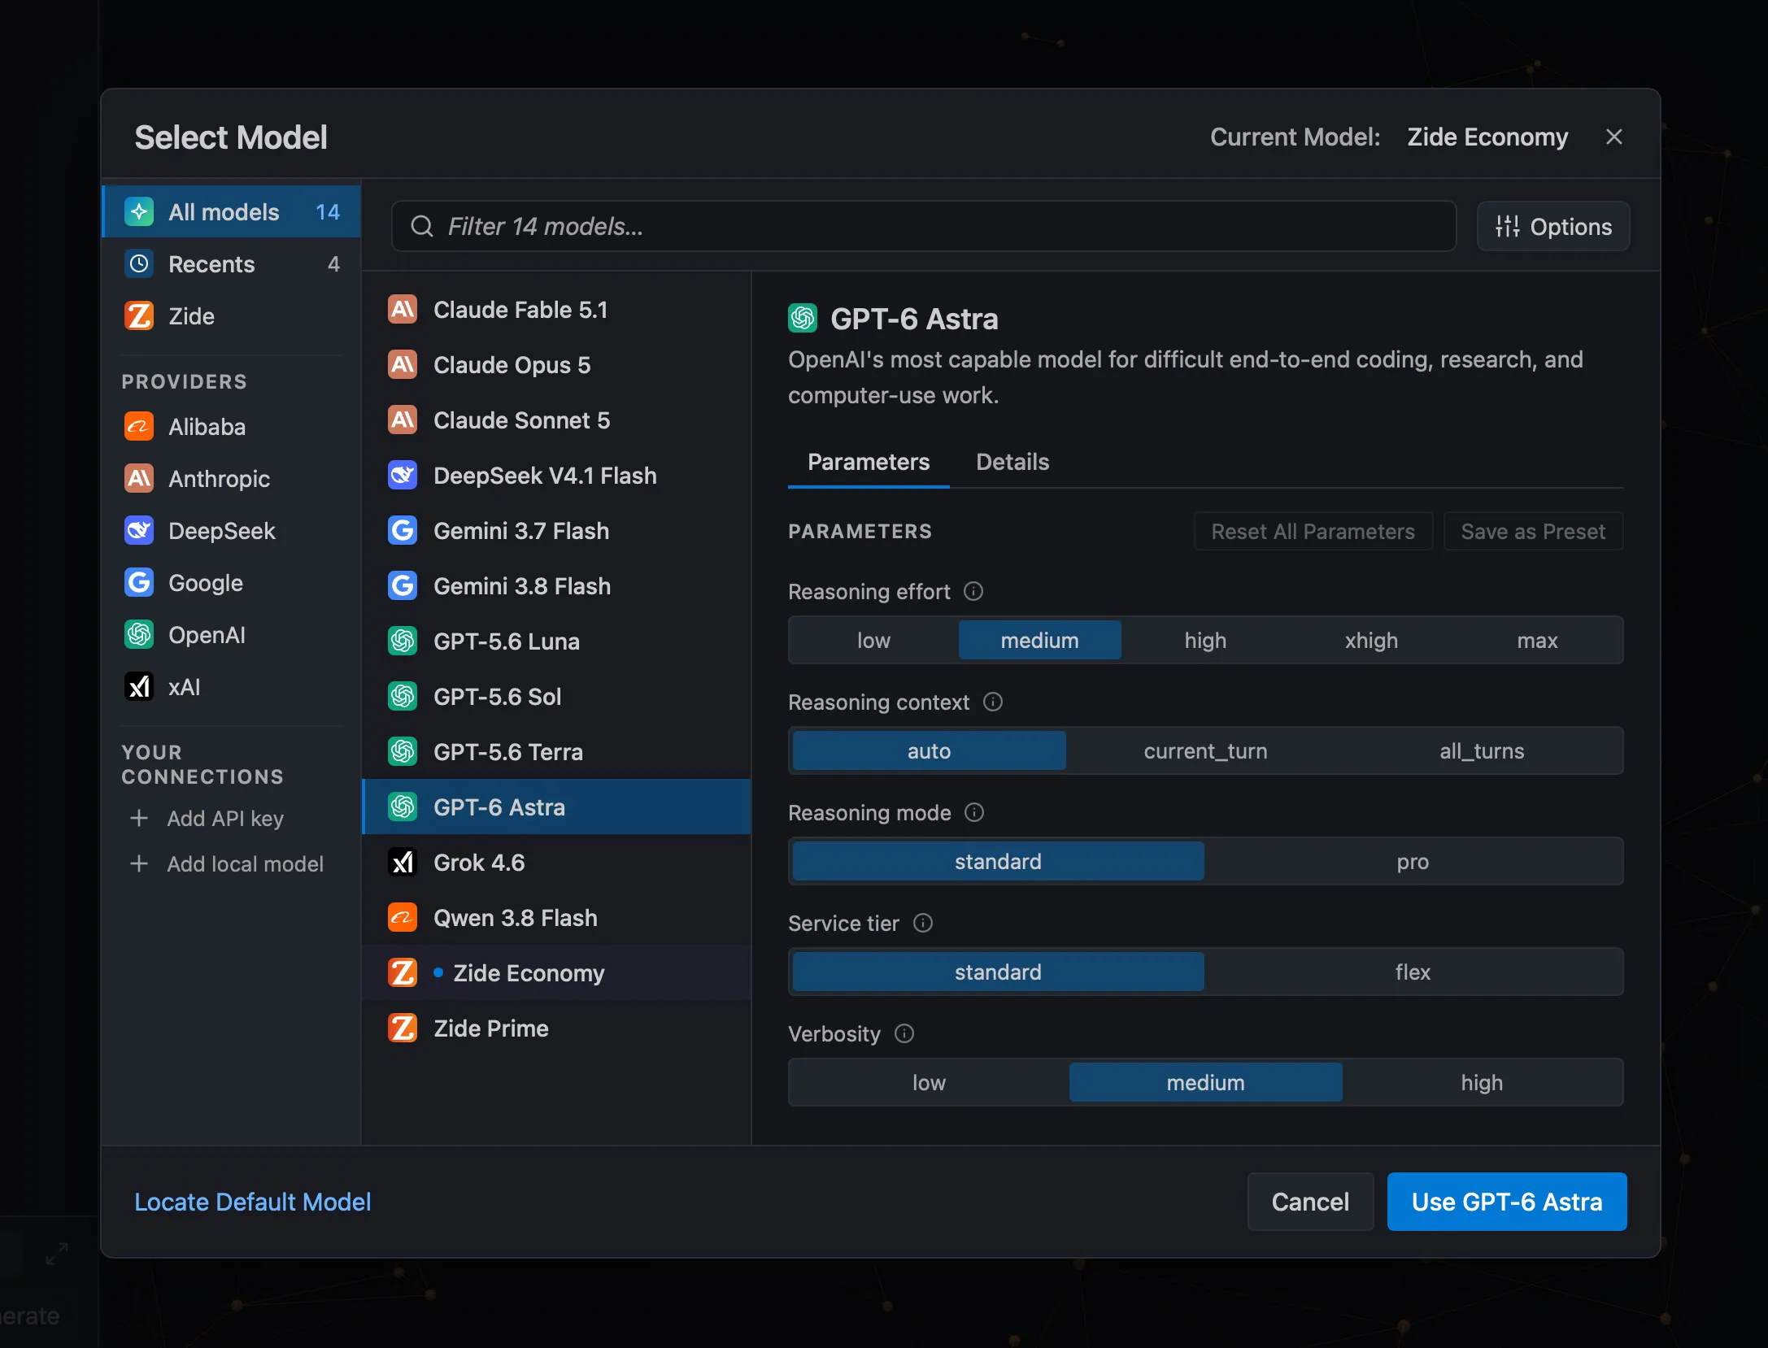Set Reasoning effort to max

1537,641
